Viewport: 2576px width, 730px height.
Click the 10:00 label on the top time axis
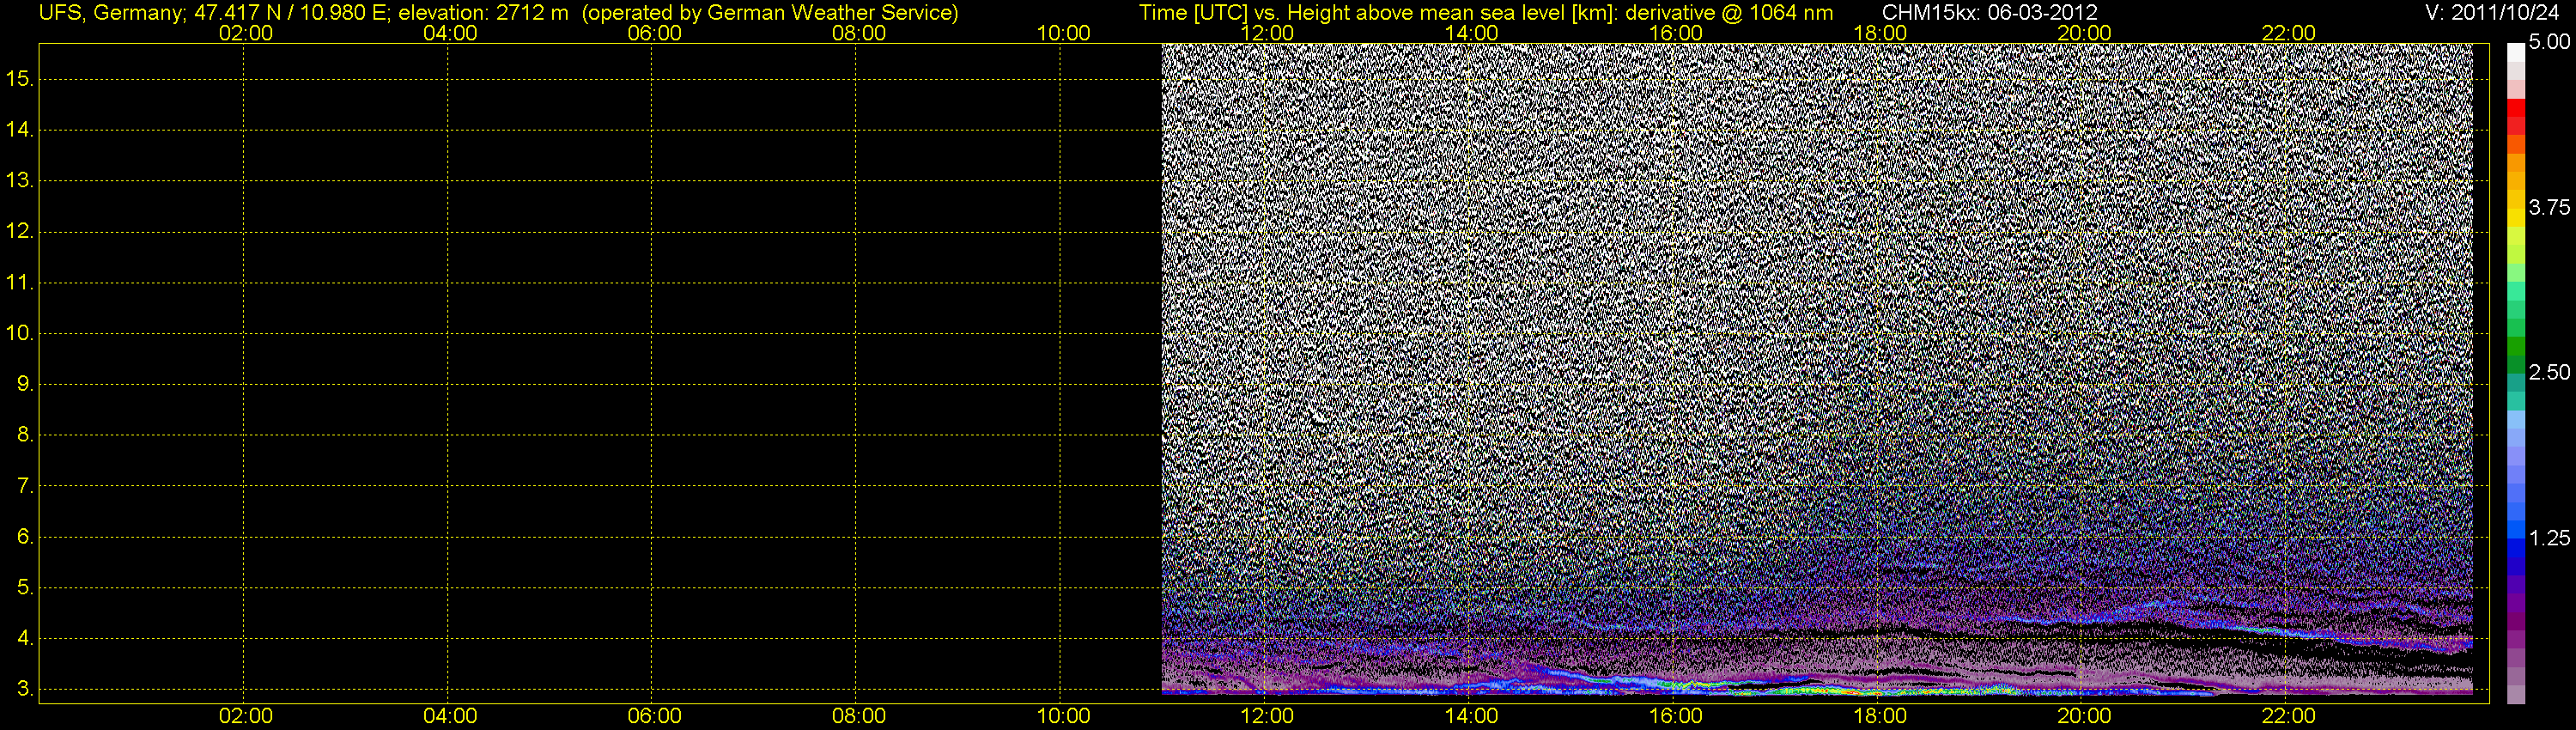point(1063,33)
